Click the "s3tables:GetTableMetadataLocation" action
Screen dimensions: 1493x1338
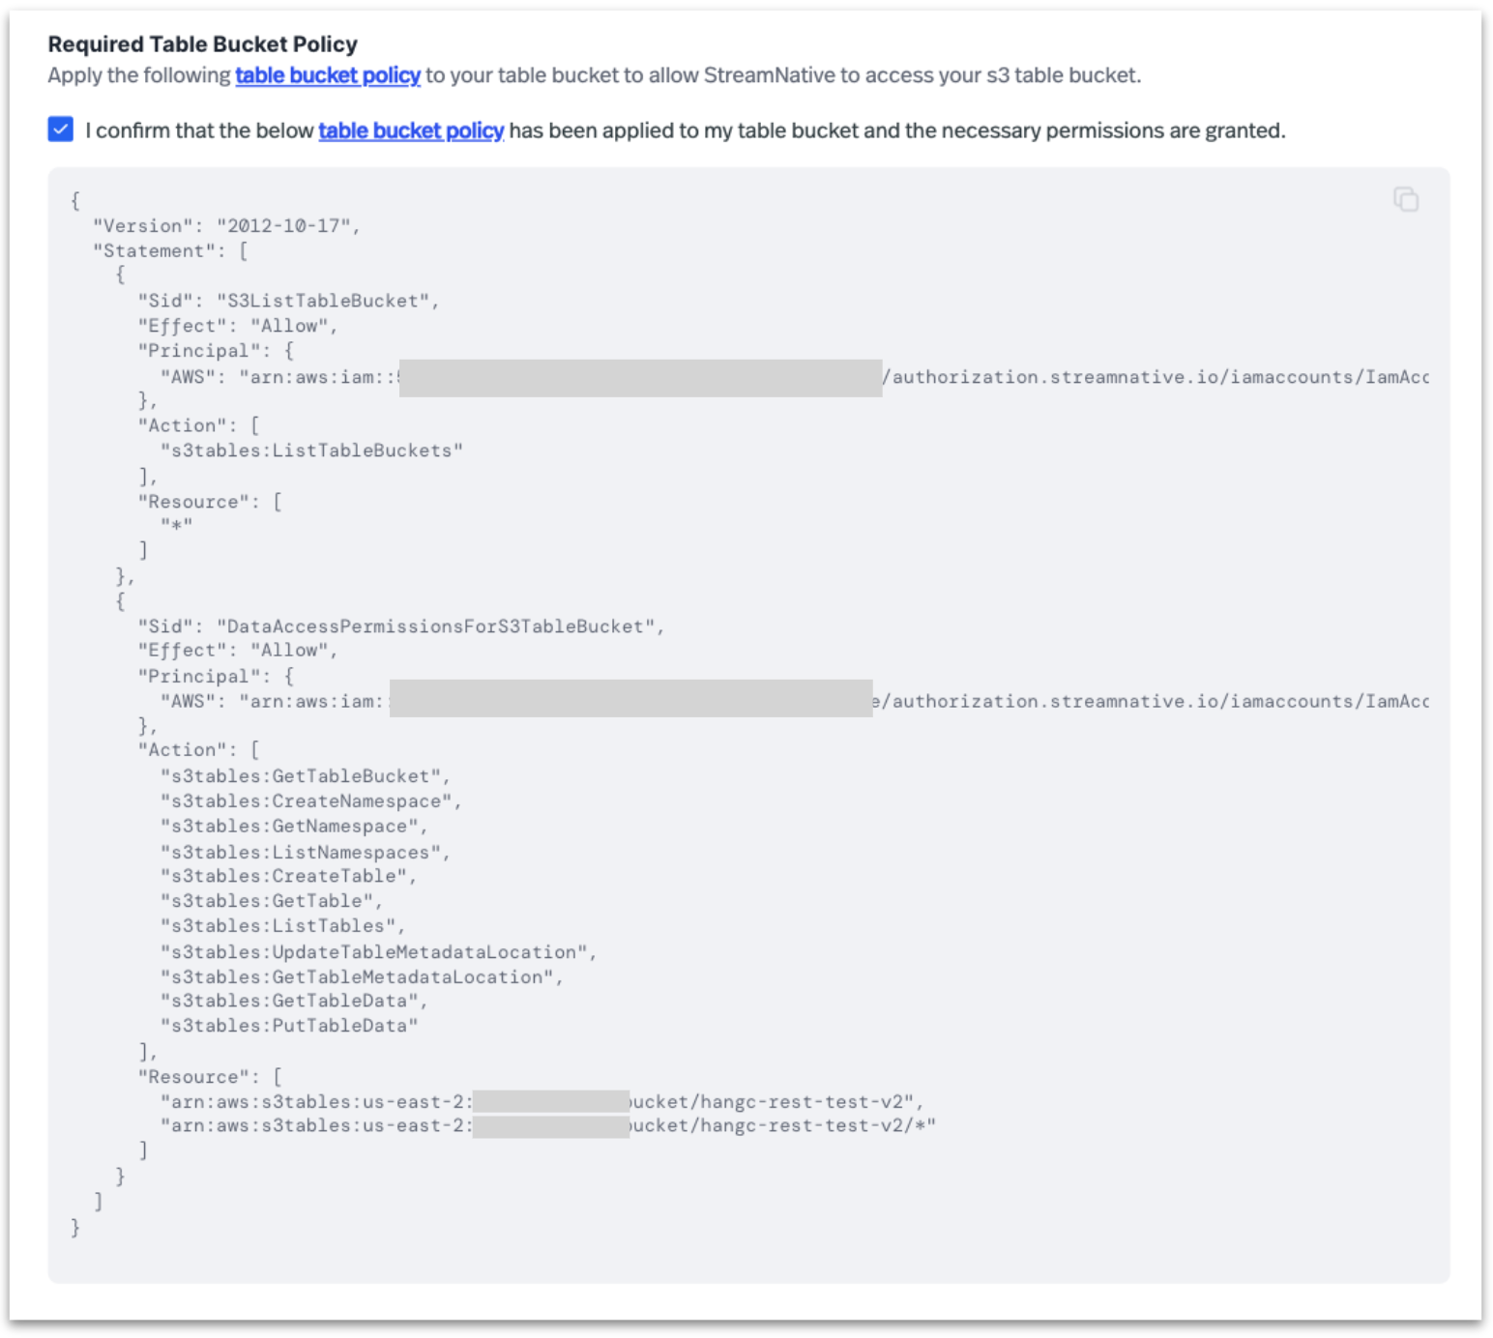362,977
